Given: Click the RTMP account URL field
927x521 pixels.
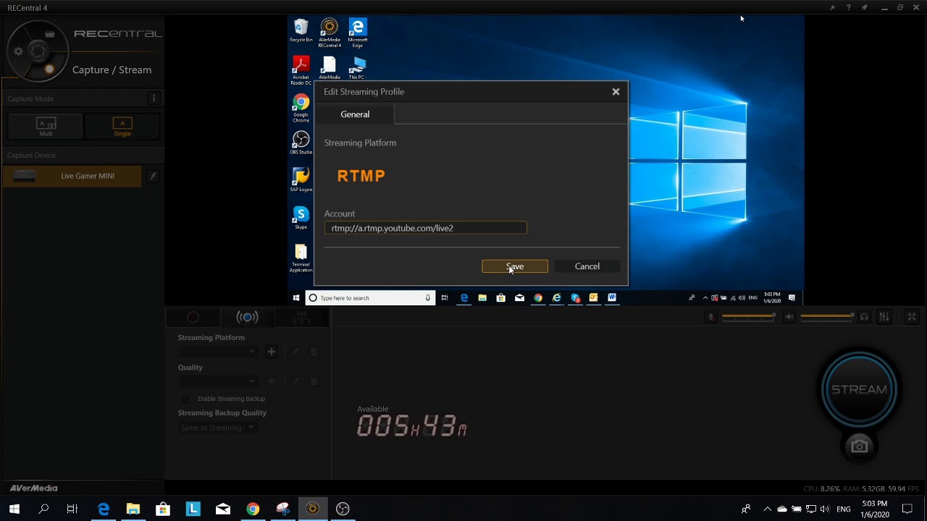Looking at the screenshot, I should point(426,228).
